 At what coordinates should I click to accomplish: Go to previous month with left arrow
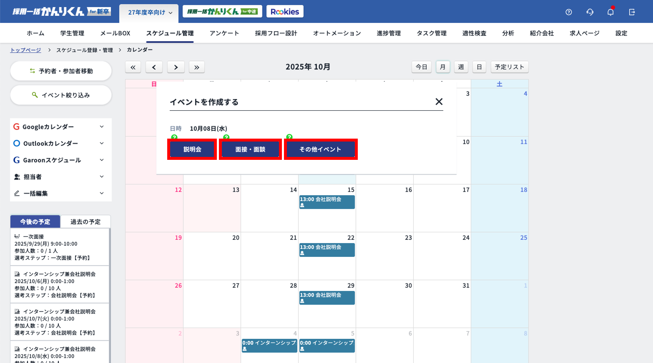coord(154,67)
